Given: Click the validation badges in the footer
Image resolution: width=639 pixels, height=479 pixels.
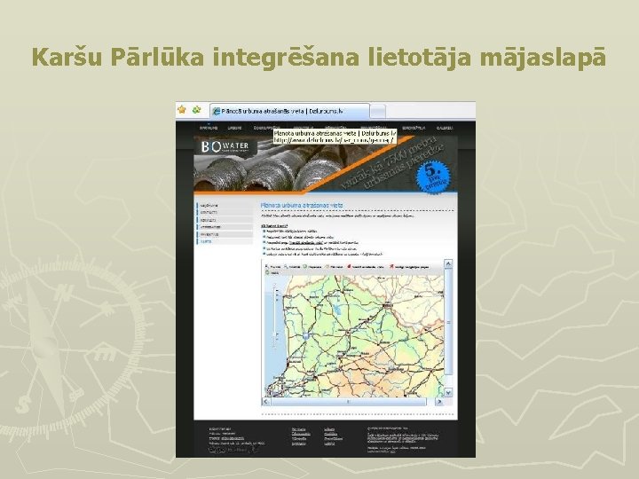Looking at the screenshot, I should [x=233, y=450].
